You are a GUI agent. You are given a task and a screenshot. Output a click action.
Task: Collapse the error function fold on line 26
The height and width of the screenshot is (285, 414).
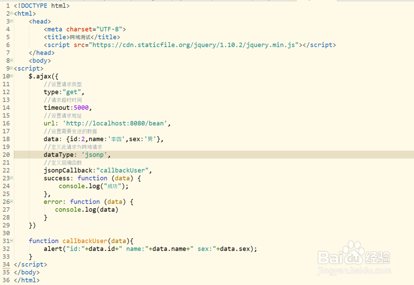coord(11,201)
